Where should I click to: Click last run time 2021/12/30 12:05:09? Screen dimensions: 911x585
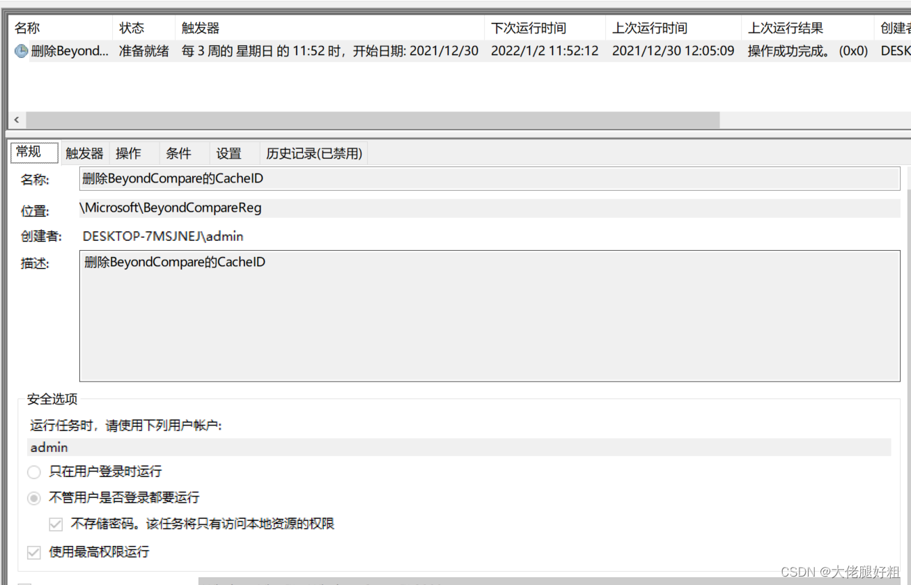[673, 51]
